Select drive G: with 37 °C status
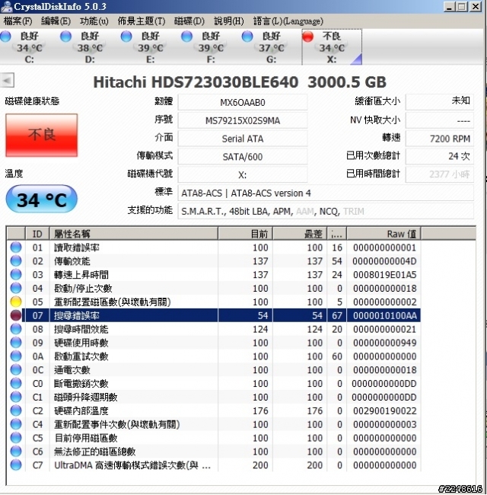 point(271,47)
